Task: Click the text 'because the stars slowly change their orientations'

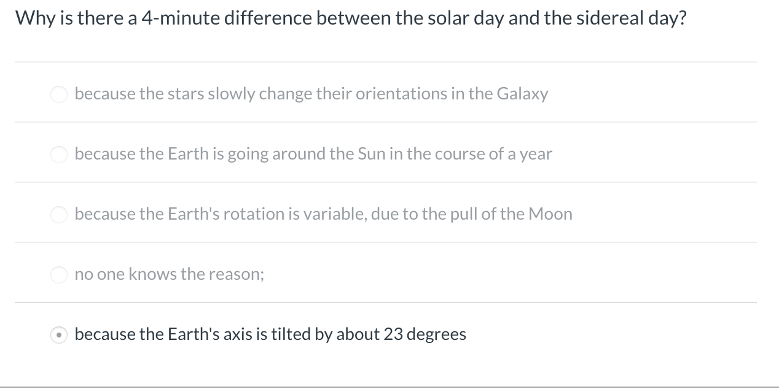Action: (311, 94)
